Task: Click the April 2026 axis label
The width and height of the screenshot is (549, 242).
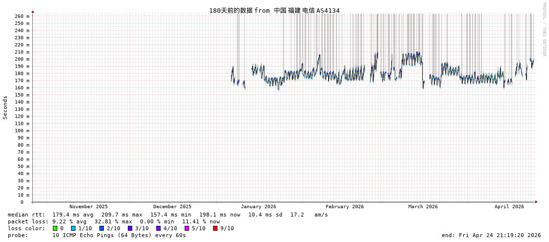Action: click(x=509, y=207)
